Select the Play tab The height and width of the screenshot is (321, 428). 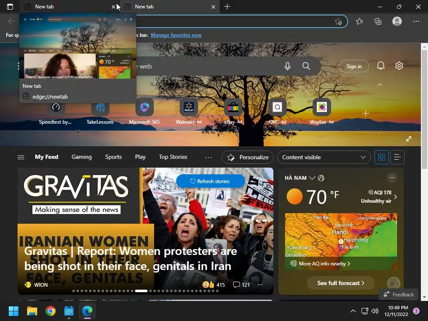[x=140, y=157]
